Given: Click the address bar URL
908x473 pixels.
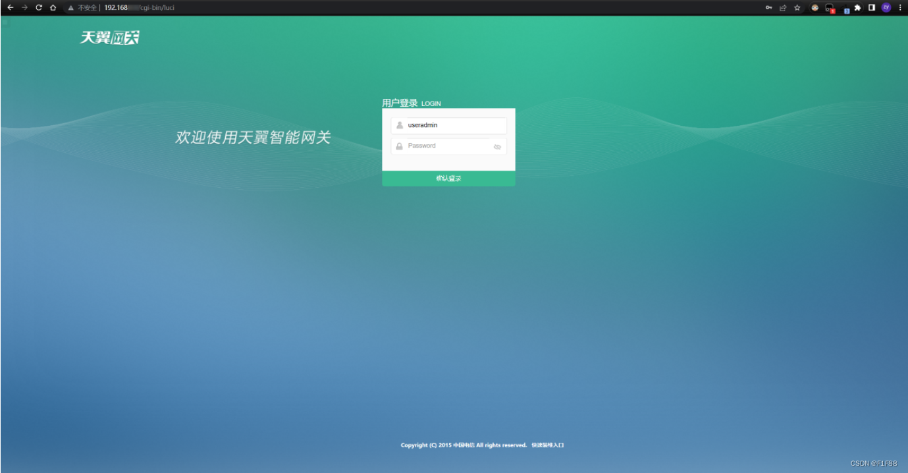Looking at the screenshot, I should coord(139,8).
